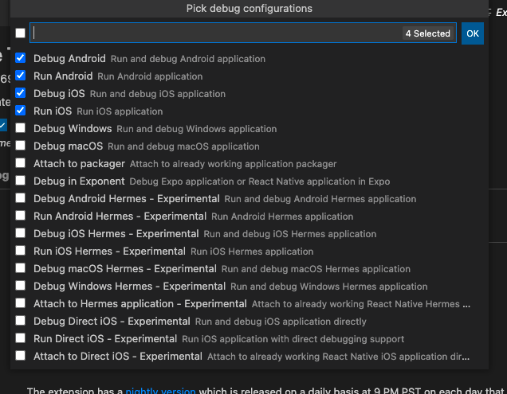
Task: Click 'Run and debug macOS Hermes application' text
Action: pos(316,269)
